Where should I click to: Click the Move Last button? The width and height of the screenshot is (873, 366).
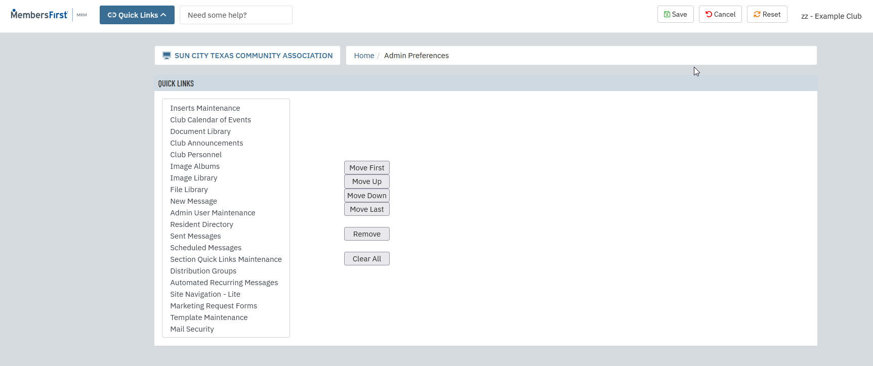(366, 209)
